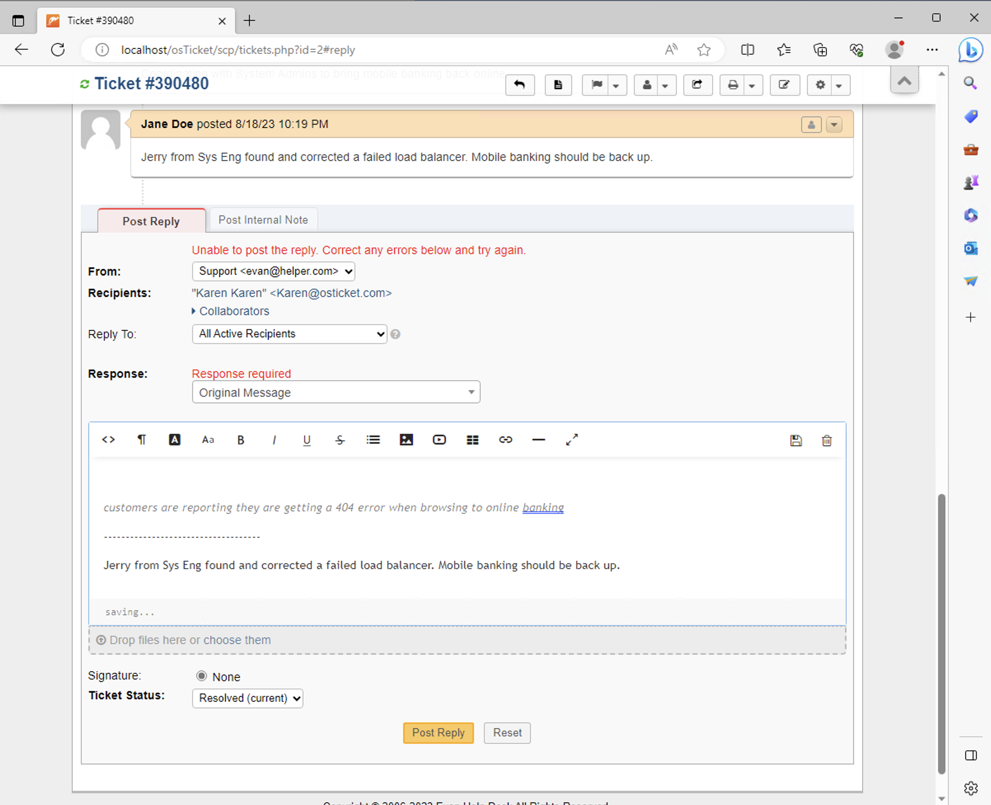The image size is (991, 805).
Task: Select the None signature radio button
Action: point(202,676)
